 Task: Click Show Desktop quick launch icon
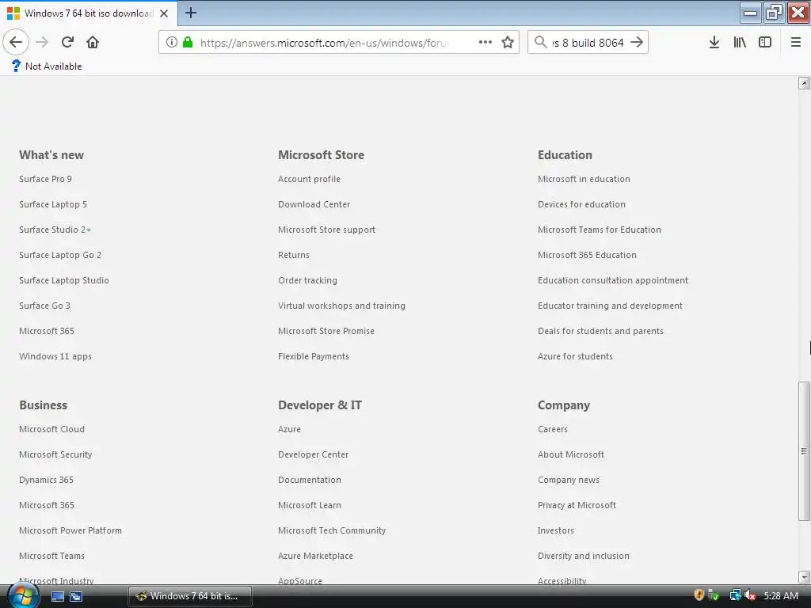(x=58, y=596)
